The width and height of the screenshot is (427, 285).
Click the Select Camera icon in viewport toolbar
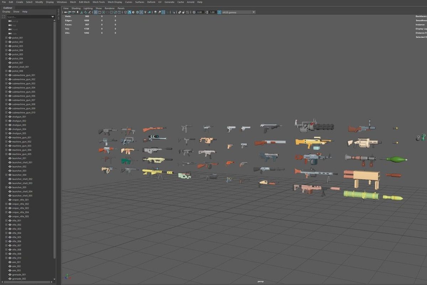click(x=66, y=12)
